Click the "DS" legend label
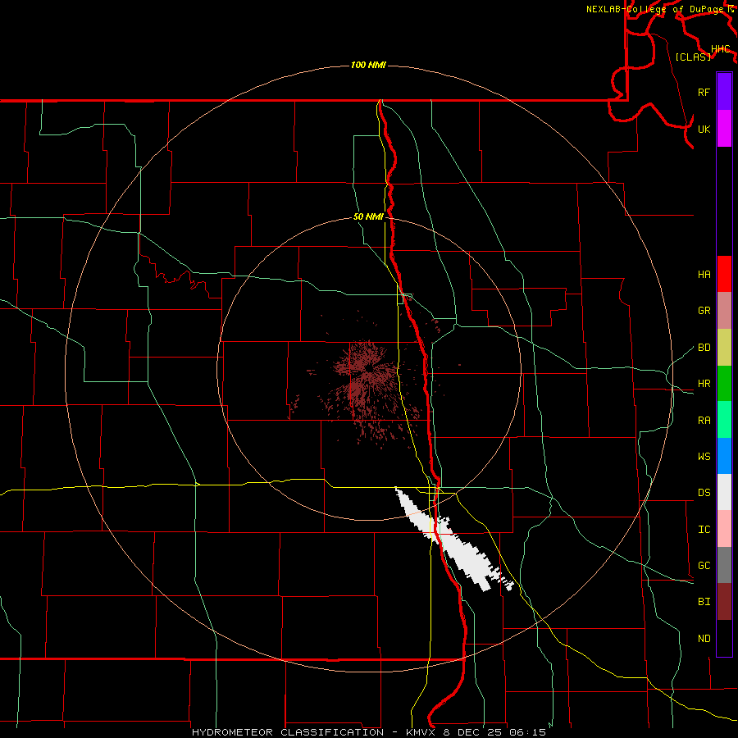 tap(704, 493)
